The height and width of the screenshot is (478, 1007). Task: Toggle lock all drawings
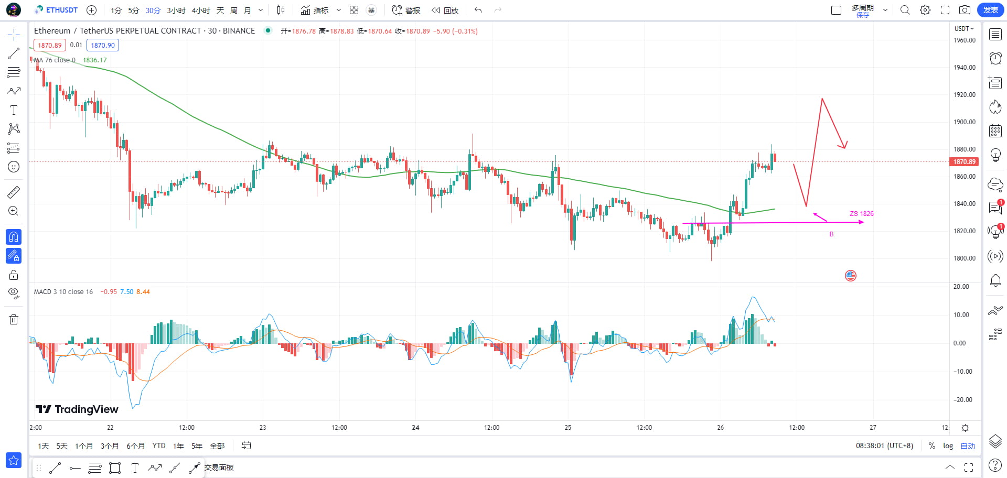tap(14, 275)
